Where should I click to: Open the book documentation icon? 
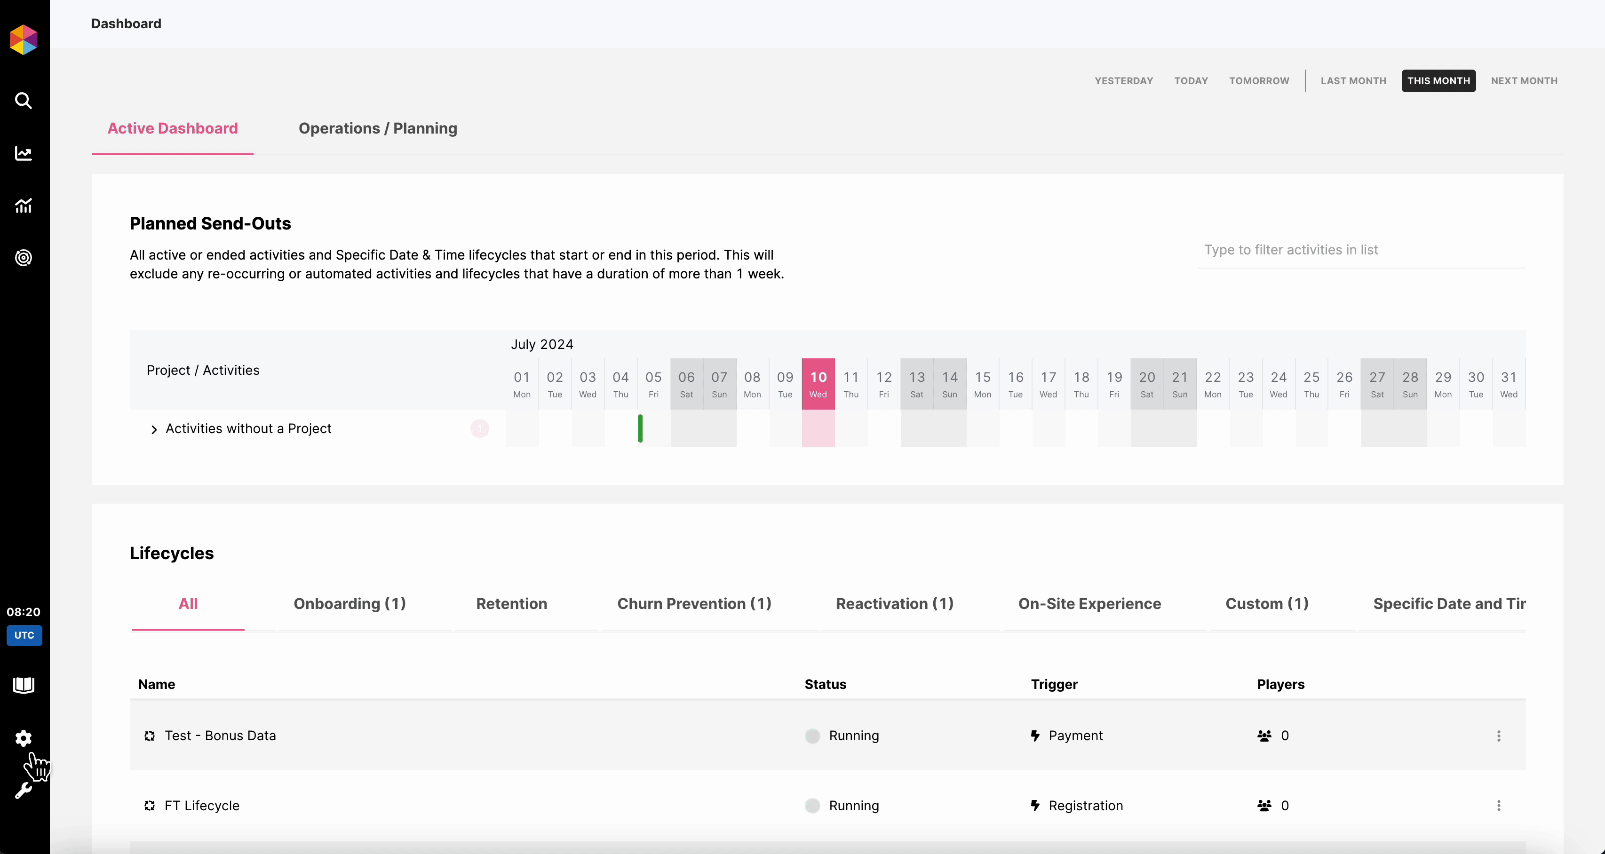(23, 685)
